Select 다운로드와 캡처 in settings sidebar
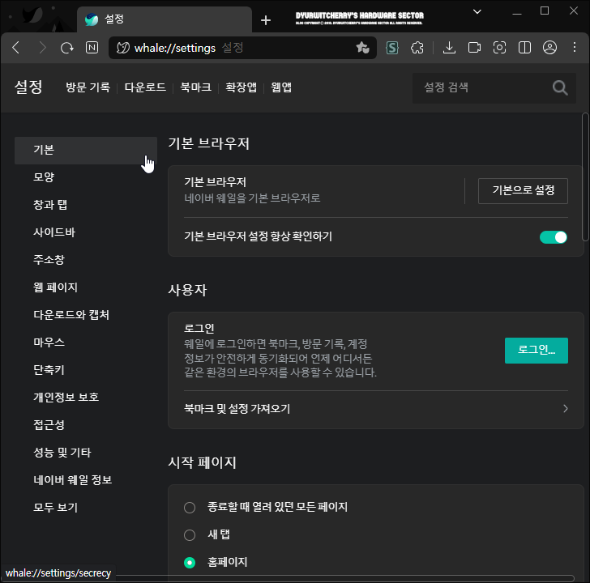Screen dimensions: 590x583 86,315
